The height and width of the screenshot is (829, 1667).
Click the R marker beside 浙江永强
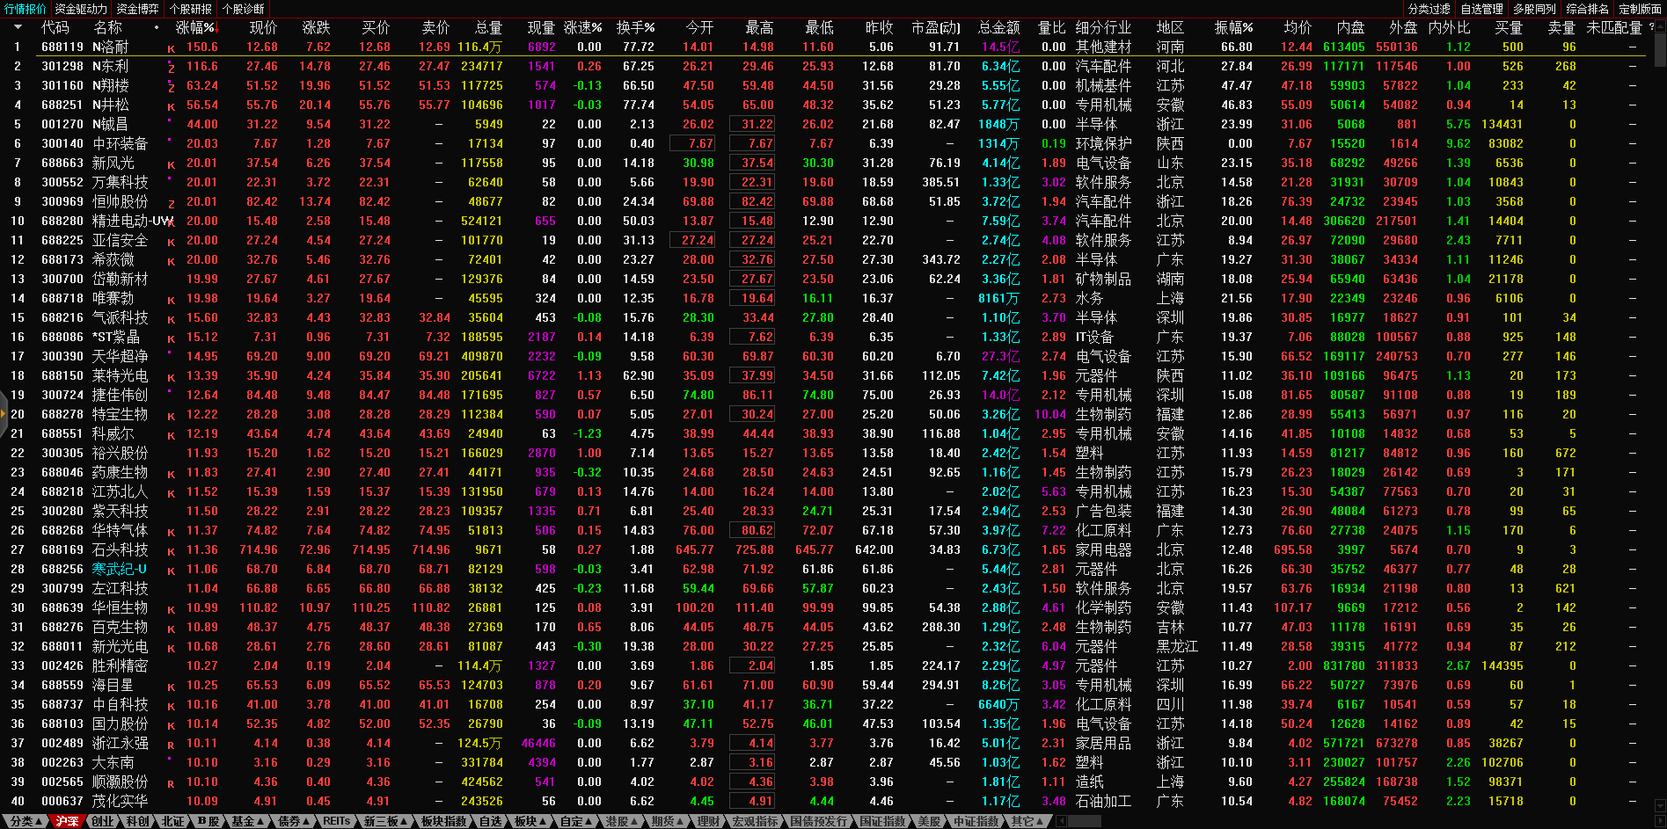pyautogui.click(x=171, y=745)
